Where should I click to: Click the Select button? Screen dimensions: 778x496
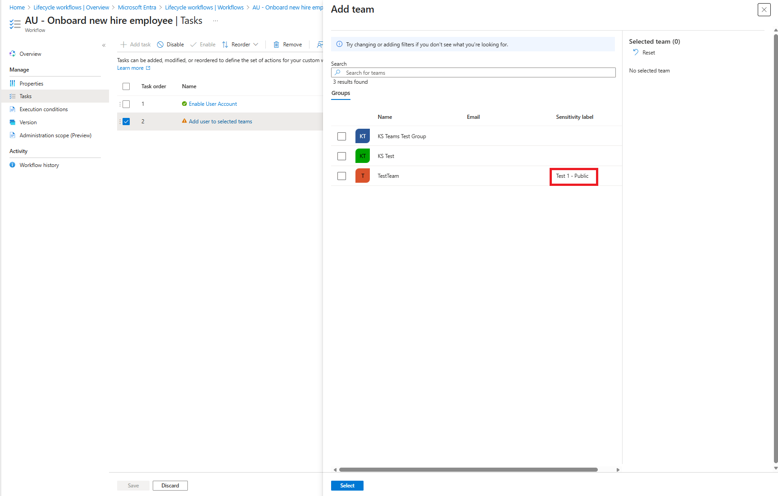click(x=347, y=485)
